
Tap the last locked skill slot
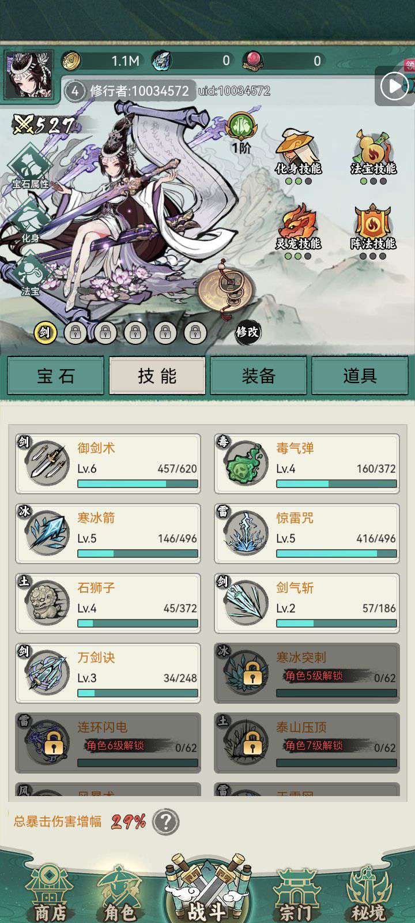pos(195,332)
